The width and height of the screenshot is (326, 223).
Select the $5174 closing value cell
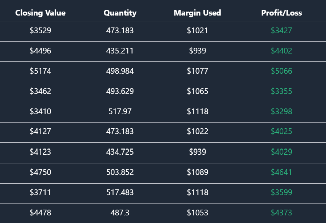point(41,71)
